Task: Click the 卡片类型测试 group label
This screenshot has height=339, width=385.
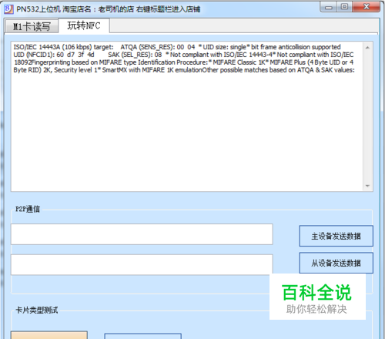Action: tap(37, 310)
